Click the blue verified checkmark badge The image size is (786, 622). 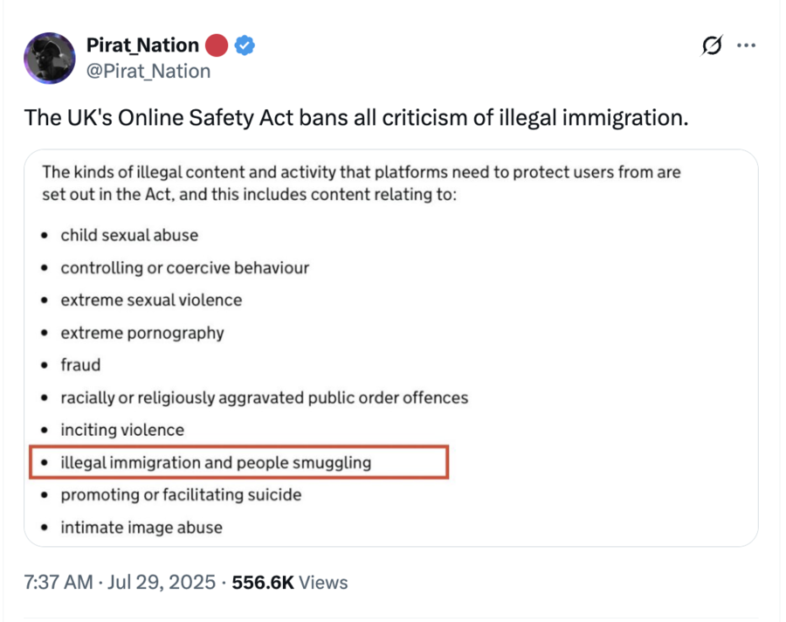point(245,45)
